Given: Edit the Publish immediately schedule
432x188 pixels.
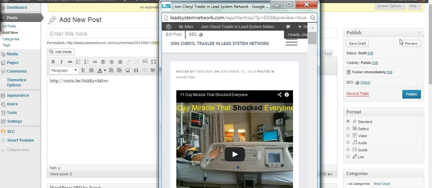Looking at the screenshot, I should 390,72.
